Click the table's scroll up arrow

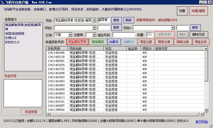tap(206, 49)
